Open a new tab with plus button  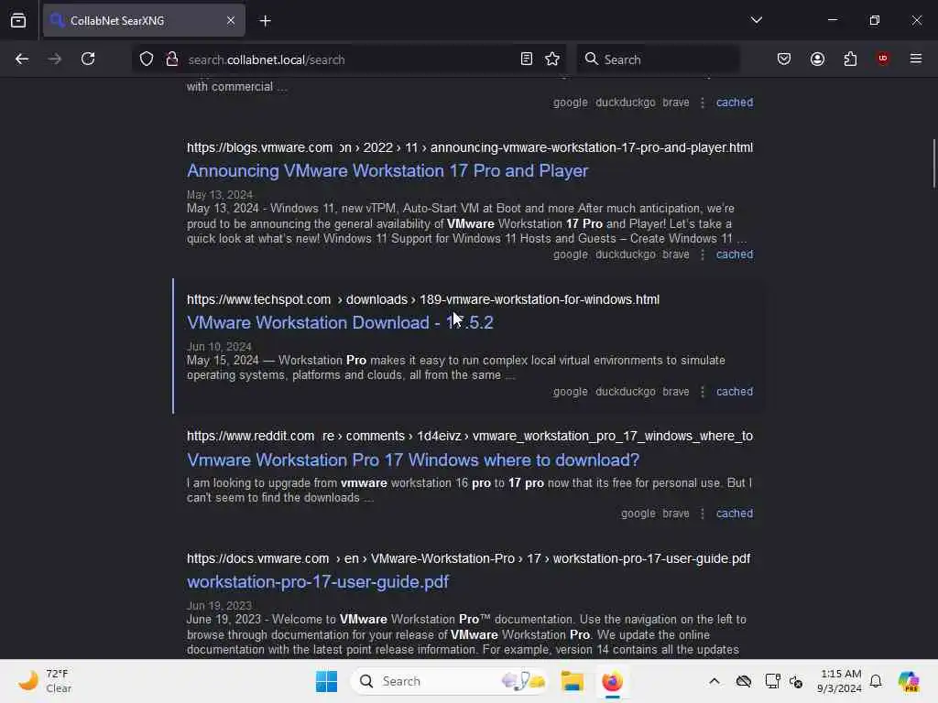coord(265,21)
